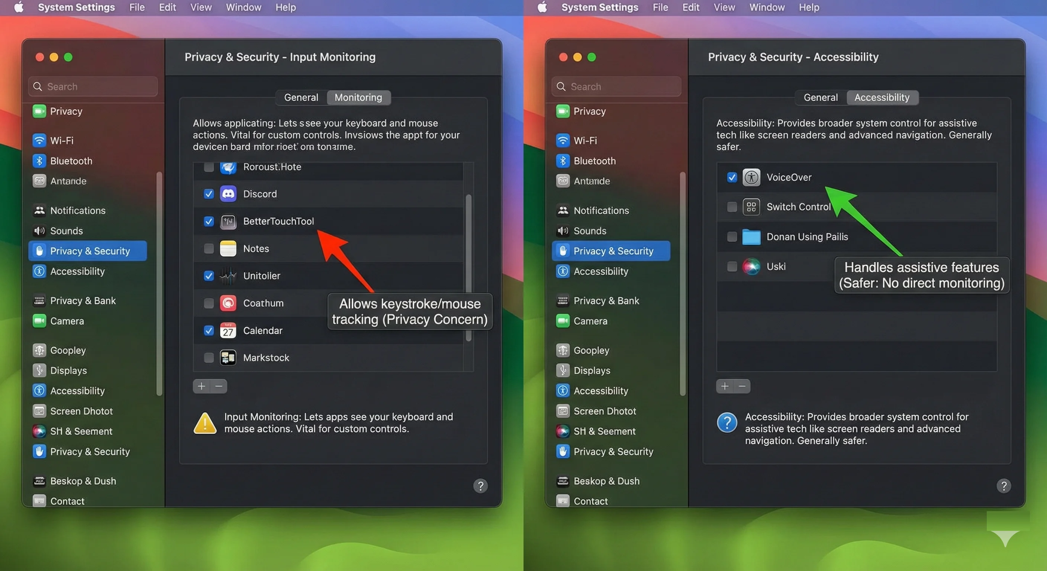Screen dimensions: 1047x571
Task: Enable input monitoring for Notes
Action: [209, 249]
